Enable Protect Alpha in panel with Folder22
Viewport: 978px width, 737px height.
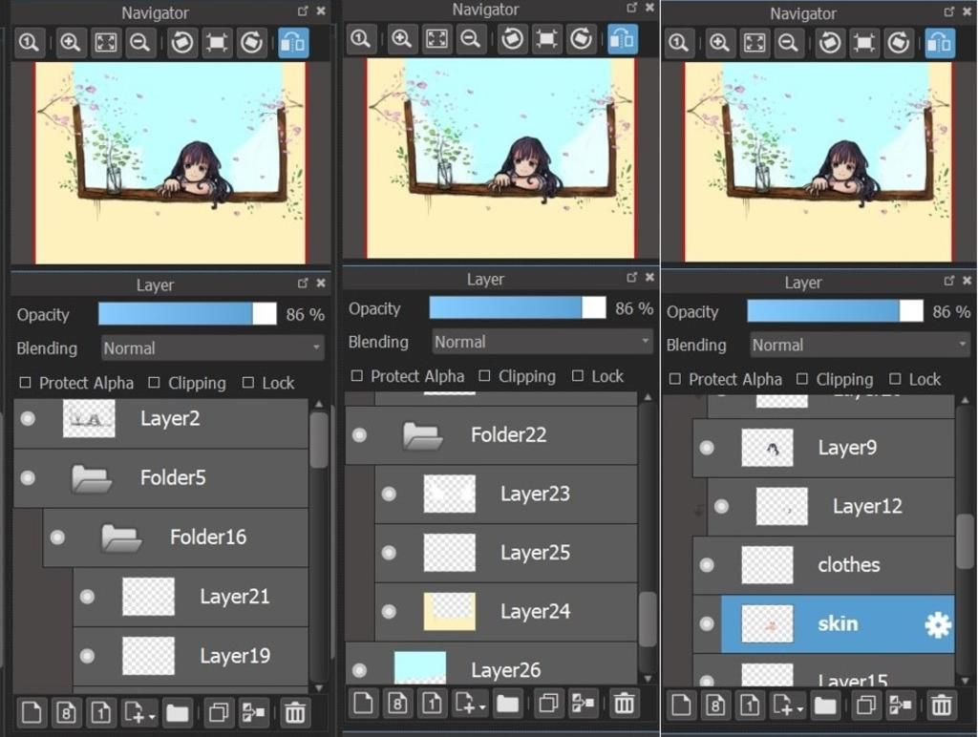pyautogui.click(x=357, y=375)
